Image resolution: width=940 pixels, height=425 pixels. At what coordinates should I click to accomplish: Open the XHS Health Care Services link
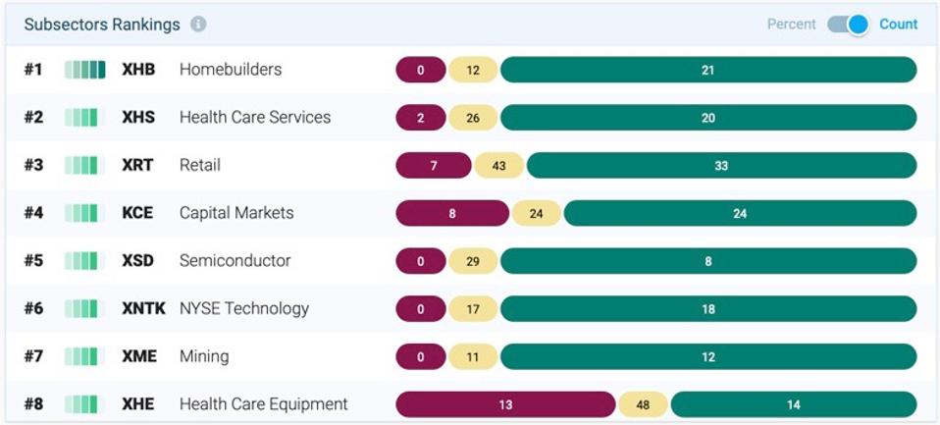[x=254, y=118]
